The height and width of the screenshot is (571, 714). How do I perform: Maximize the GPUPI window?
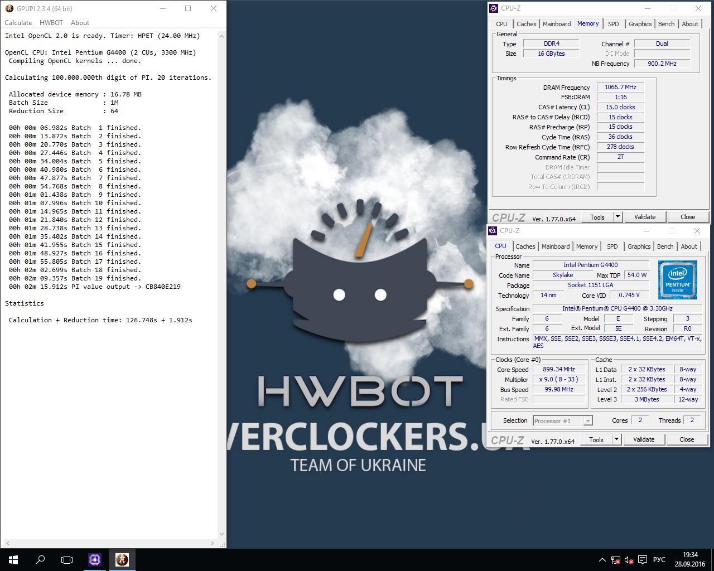[188, 8]
